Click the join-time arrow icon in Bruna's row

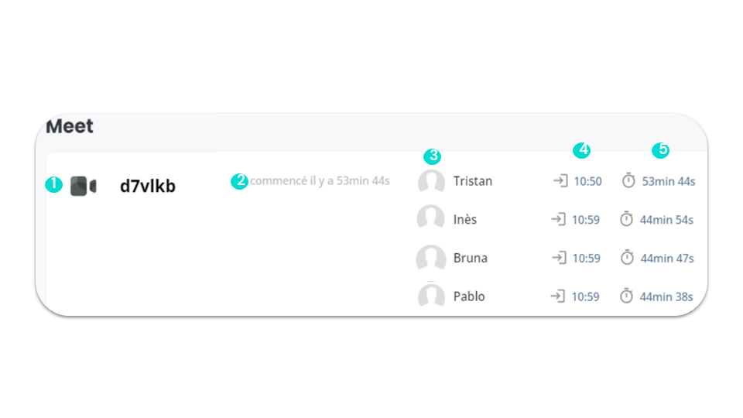tap(559, 258)
